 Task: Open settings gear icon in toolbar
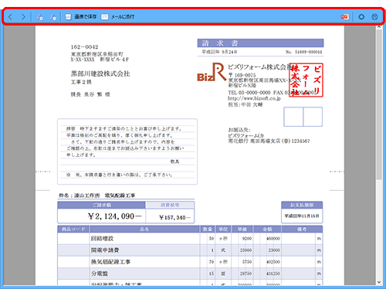(x=361, y=17)
